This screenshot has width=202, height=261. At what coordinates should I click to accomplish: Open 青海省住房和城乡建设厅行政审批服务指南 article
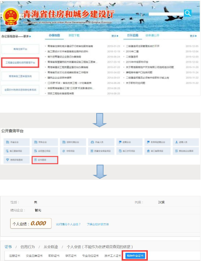click(70, 46)
